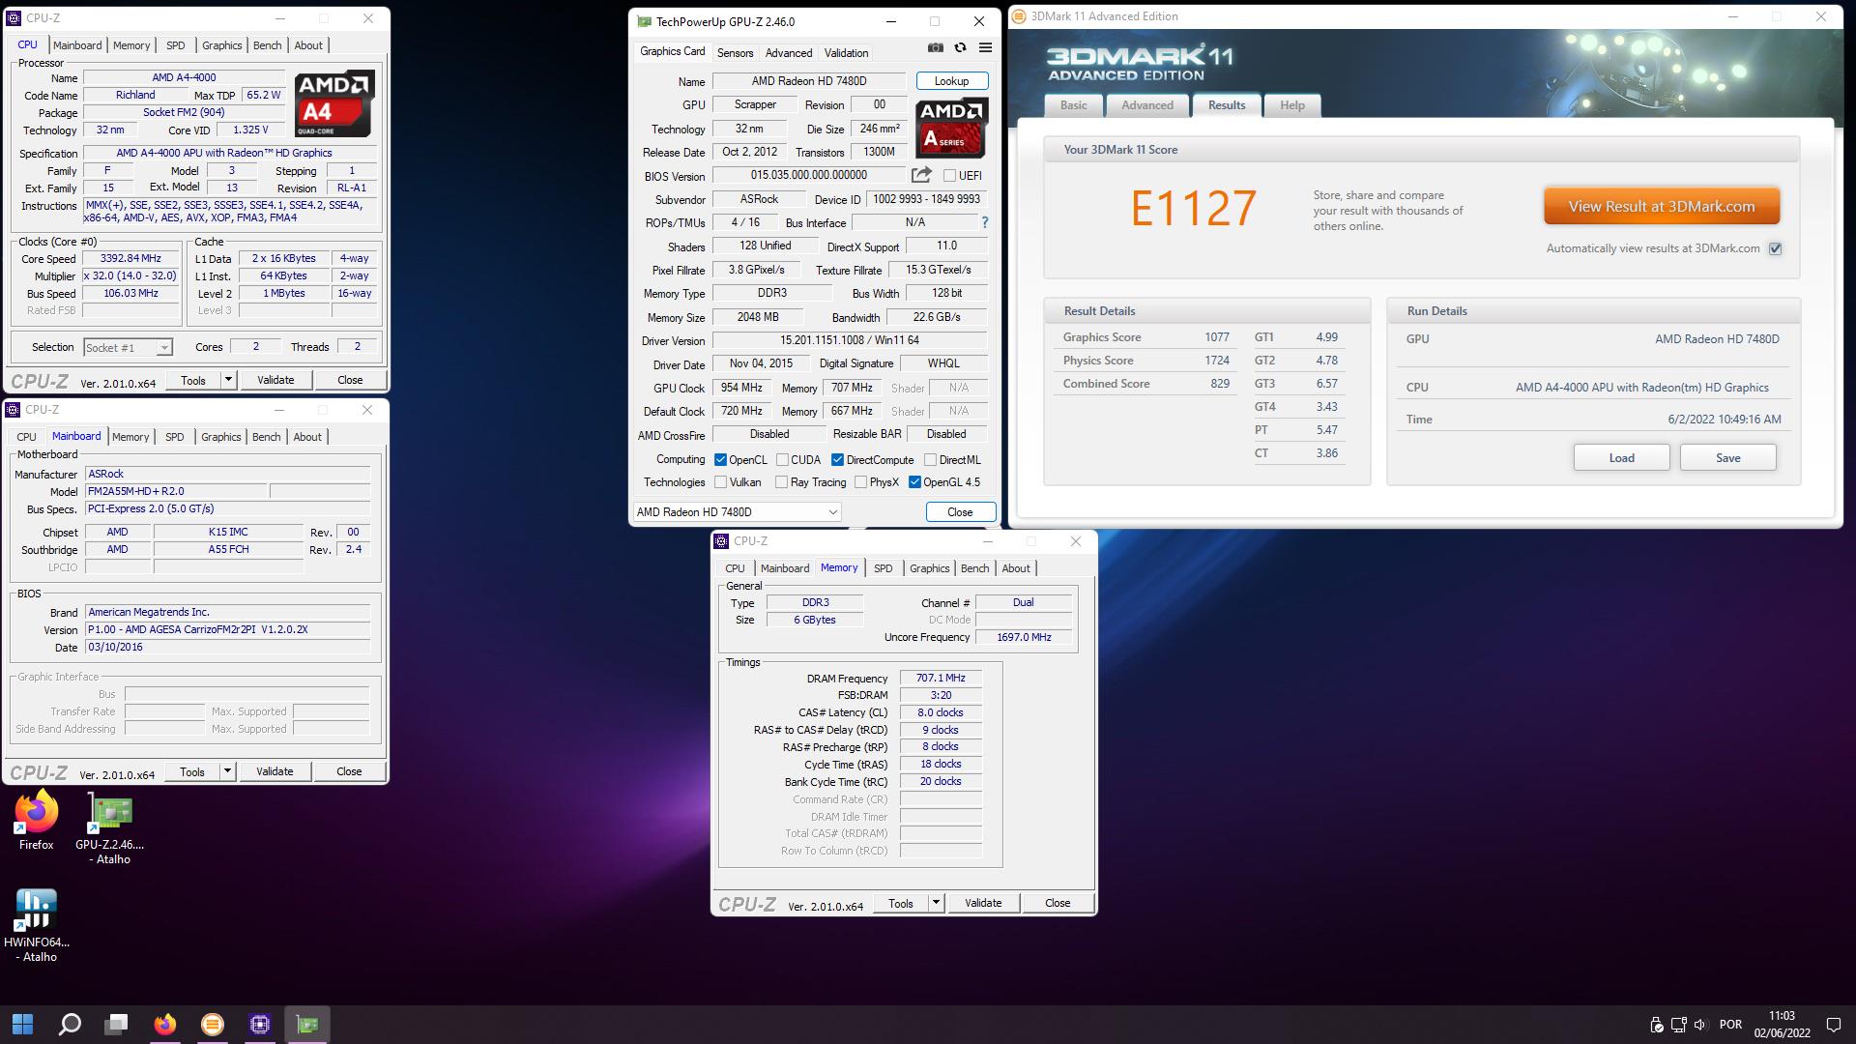
Task: Take a GPU-Z screenshot with the camera icon
Action: (935, 47)
